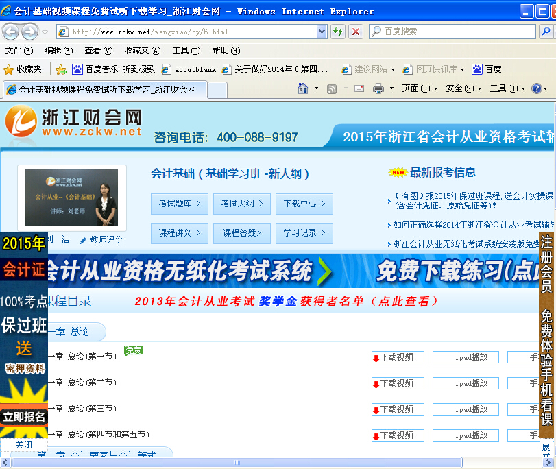Click ipad播放 for 总论 (第三节)
The height and width of the screenshot is (469, 556).
tap(466, 409)
